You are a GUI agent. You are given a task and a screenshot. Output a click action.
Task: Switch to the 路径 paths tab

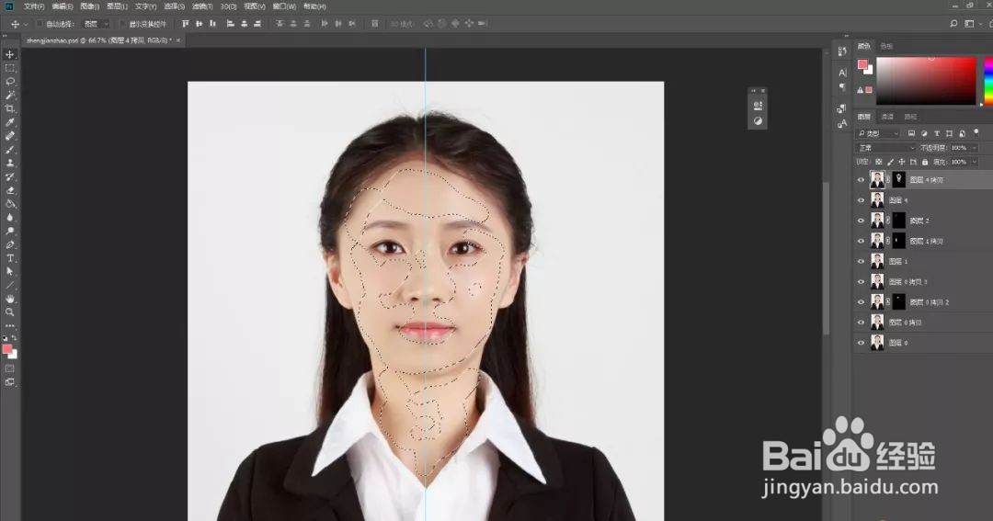point(910,117)
